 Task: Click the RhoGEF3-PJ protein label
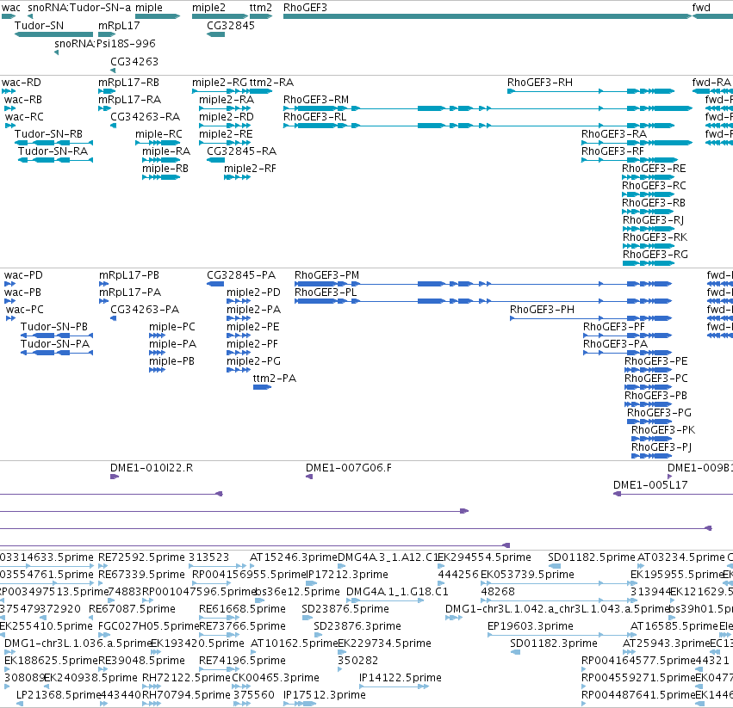tap(661, 447)
